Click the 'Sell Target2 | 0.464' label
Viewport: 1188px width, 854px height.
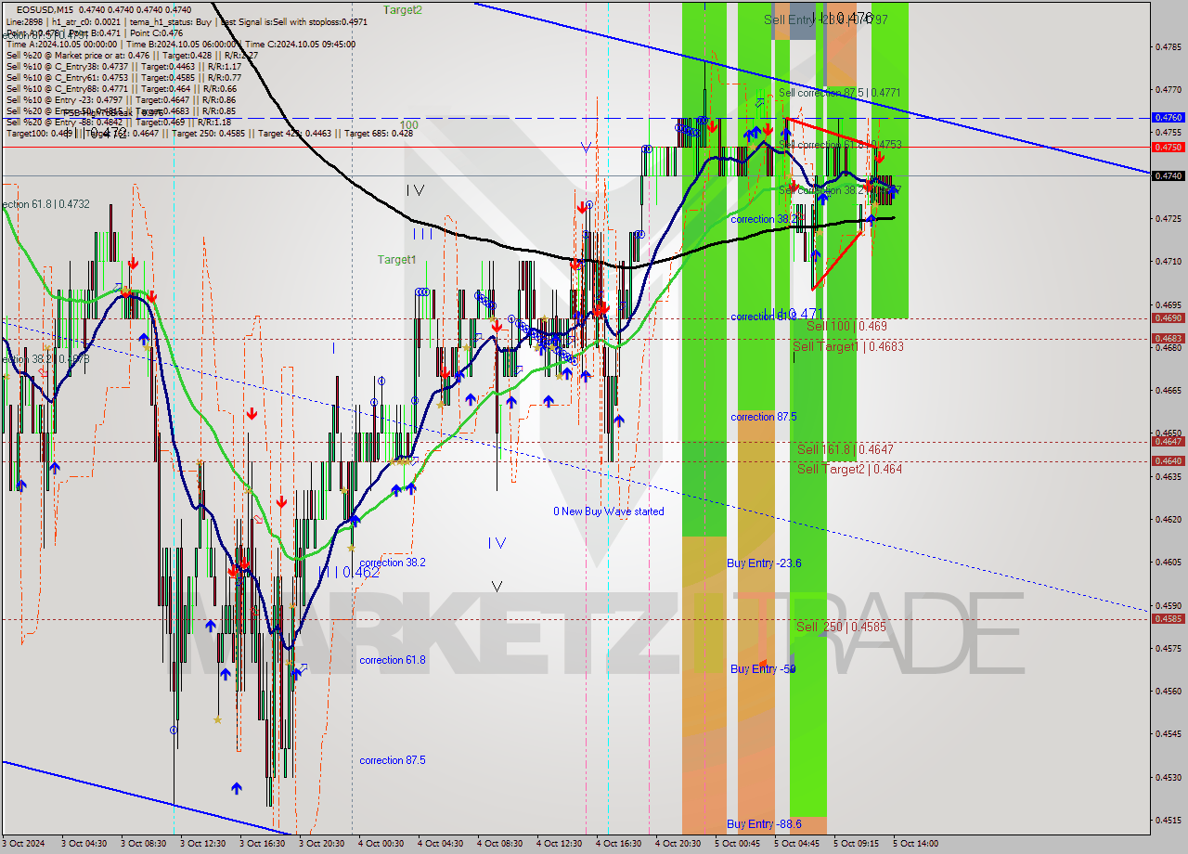point(849,469)
